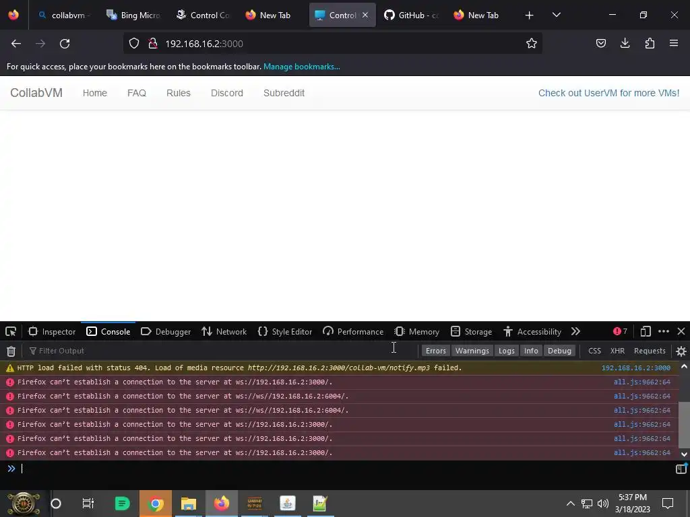Switch to the Bing Microsoft browser tab

click(x=134, y=15)
